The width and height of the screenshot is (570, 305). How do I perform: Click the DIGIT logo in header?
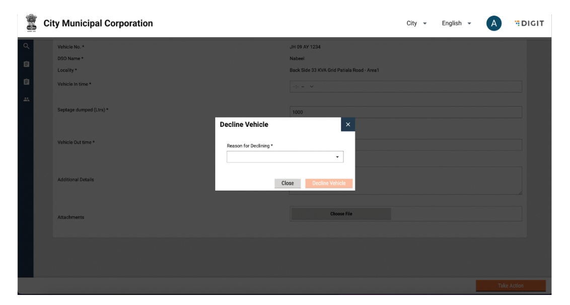point(529,24)
